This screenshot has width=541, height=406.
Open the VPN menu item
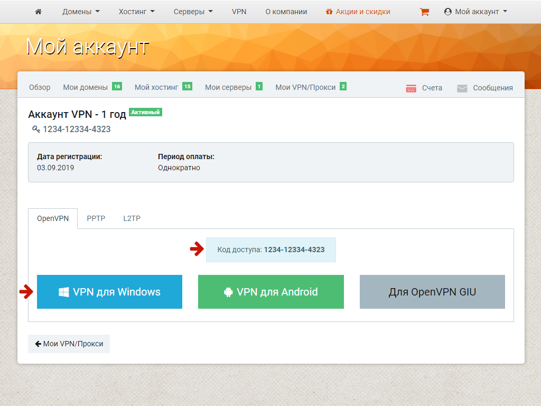pyautogui.click(x=239, y=12)
